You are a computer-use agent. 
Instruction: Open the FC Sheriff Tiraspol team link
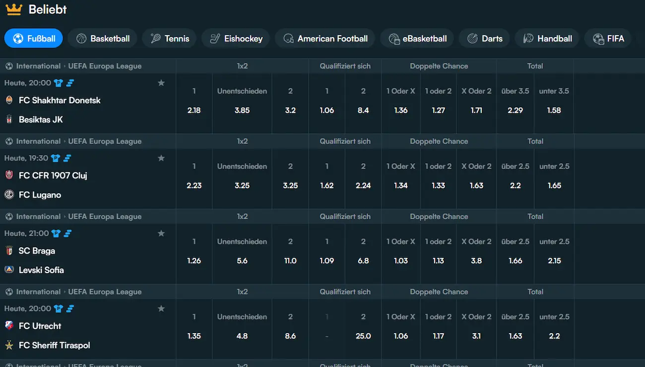(55, 345)
